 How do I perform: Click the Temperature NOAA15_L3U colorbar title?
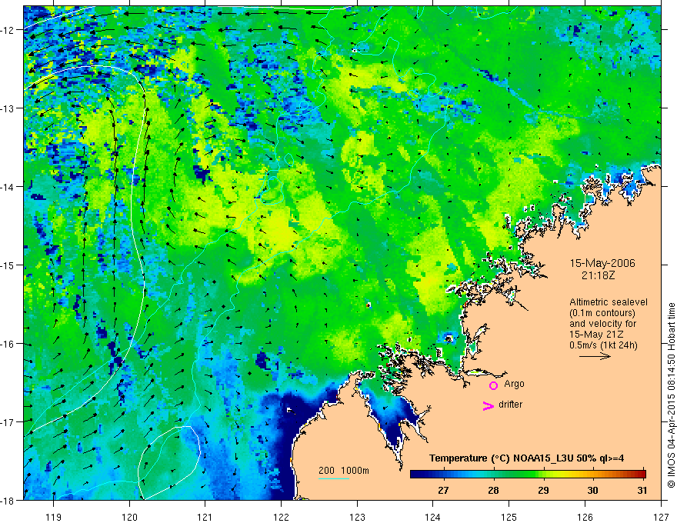[526, 458]
